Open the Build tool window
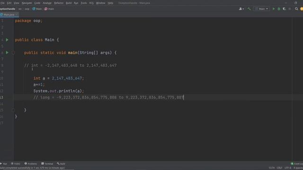 click(x=61, y=164)
